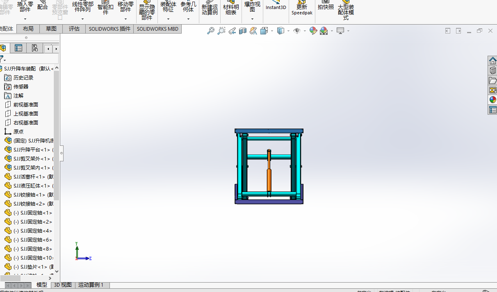Open Display Style dropdown arrow
The height and width of the screenshot is (292, 497).
point(288,31)
